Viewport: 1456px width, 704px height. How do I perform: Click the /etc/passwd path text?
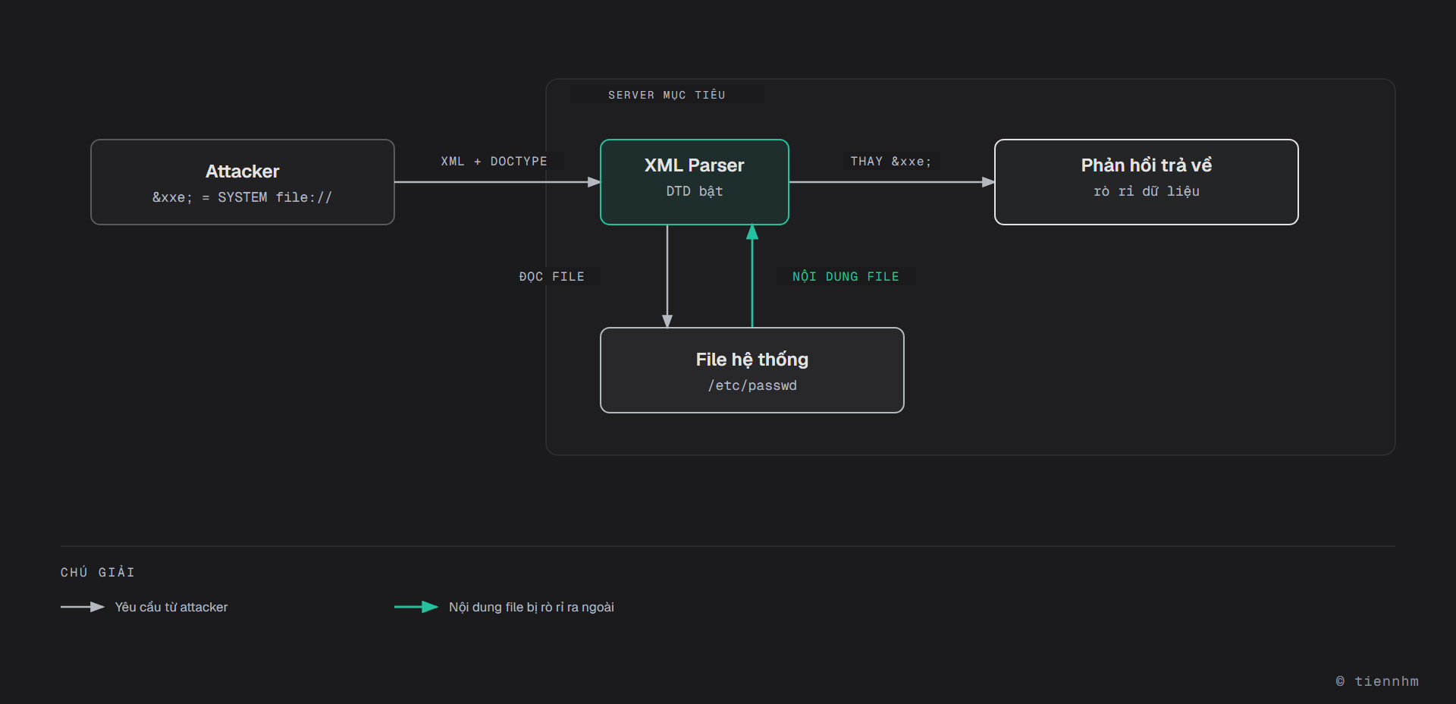point(752,385)
